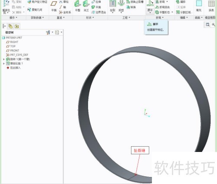This screenshot has width=217, height=184.
Task: Open the Engineering (工程) group dropdown
Action: (x=126, y=18)
